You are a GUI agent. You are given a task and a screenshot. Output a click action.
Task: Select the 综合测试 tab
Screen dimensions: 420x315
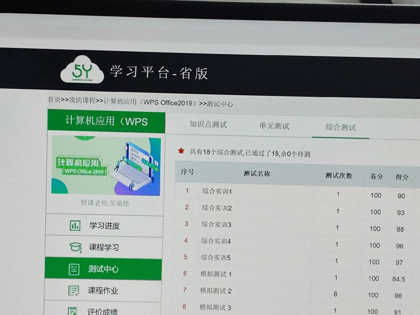(x=341, y=127)
